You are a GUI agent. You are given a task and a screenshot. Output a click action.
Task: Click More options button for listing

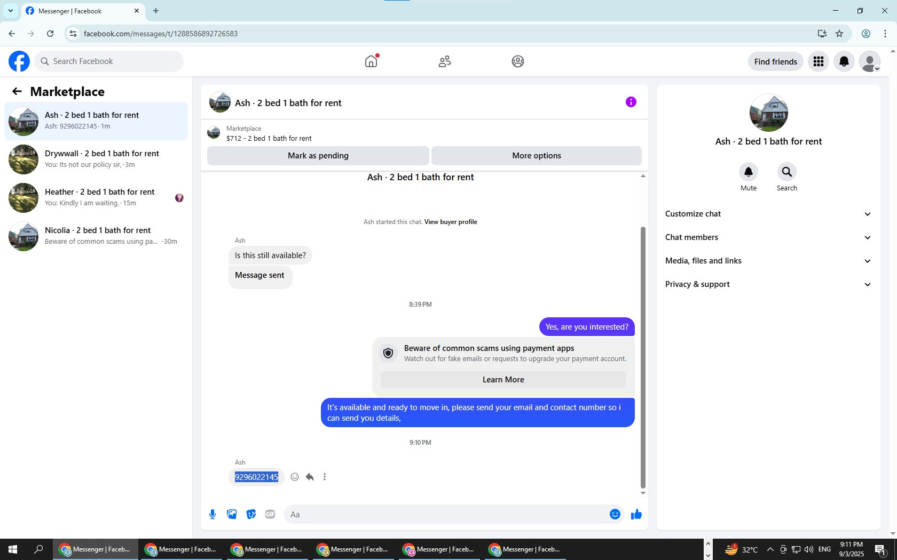537,156
